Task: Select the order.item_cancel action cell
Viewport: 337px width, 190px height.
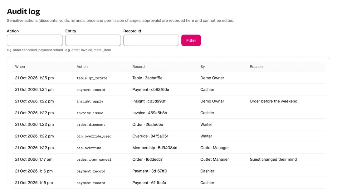Action: coord(94,159)
